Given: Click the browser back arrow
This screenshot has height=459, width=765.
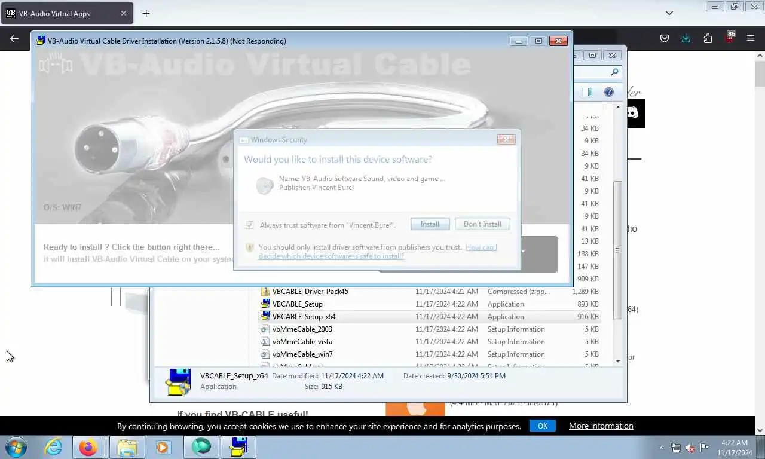Looking at the screenshot, I should (14, 38).
